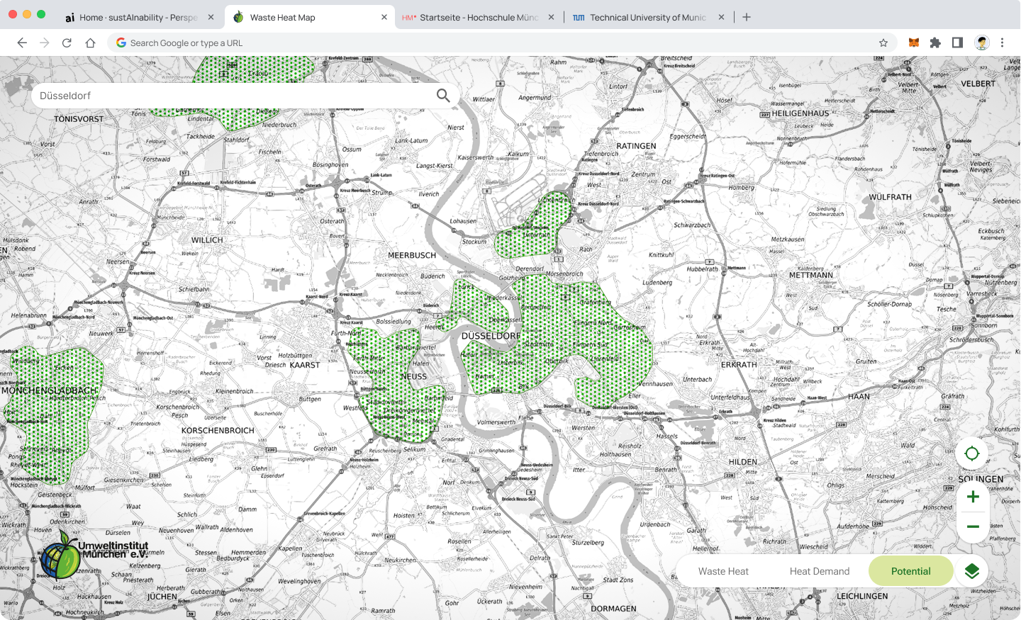1021x620 pixels.
Task: Click the locate-me crosshair icon
Action: click(972, 454)
